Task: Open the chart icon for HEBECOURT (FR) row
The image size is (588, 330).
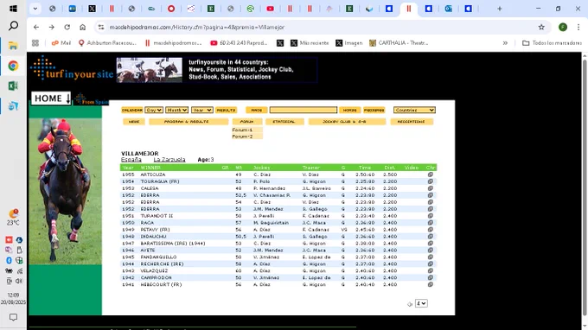Action: tap(430, 284)
